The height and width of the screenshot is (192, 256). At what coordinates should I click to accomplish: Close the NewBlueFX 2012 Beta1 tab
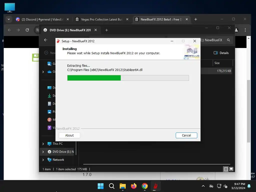[187, 19]
